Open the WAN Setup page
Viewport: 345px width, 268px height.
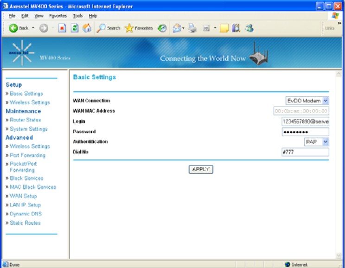pyautogui.click(x=23, y=196)
